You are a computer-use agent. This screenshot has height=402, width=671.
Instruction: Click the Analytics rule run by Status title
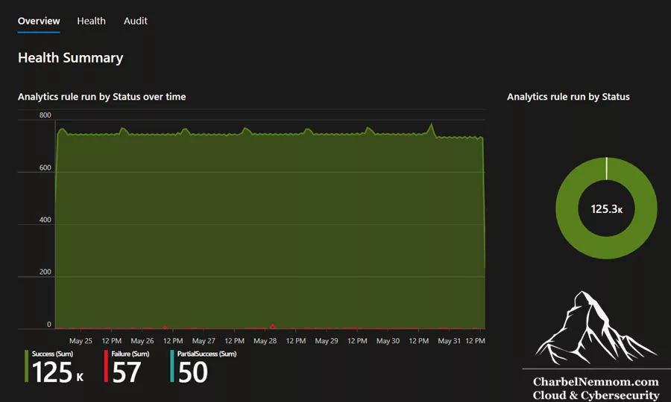tap(568, 97)
